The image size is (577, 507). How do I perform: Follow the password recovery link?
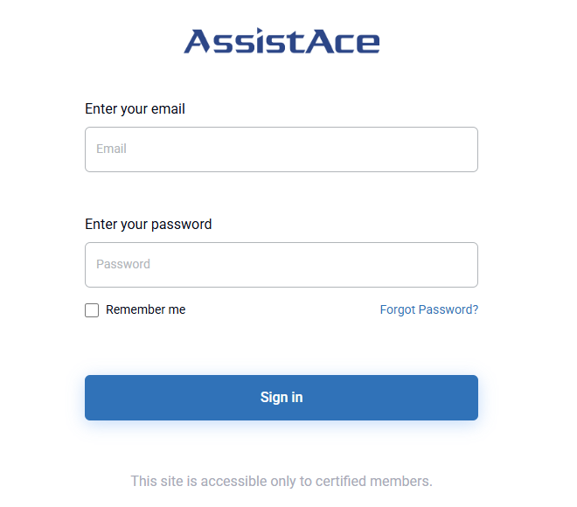pyautogui.click(x=428, y=309)
